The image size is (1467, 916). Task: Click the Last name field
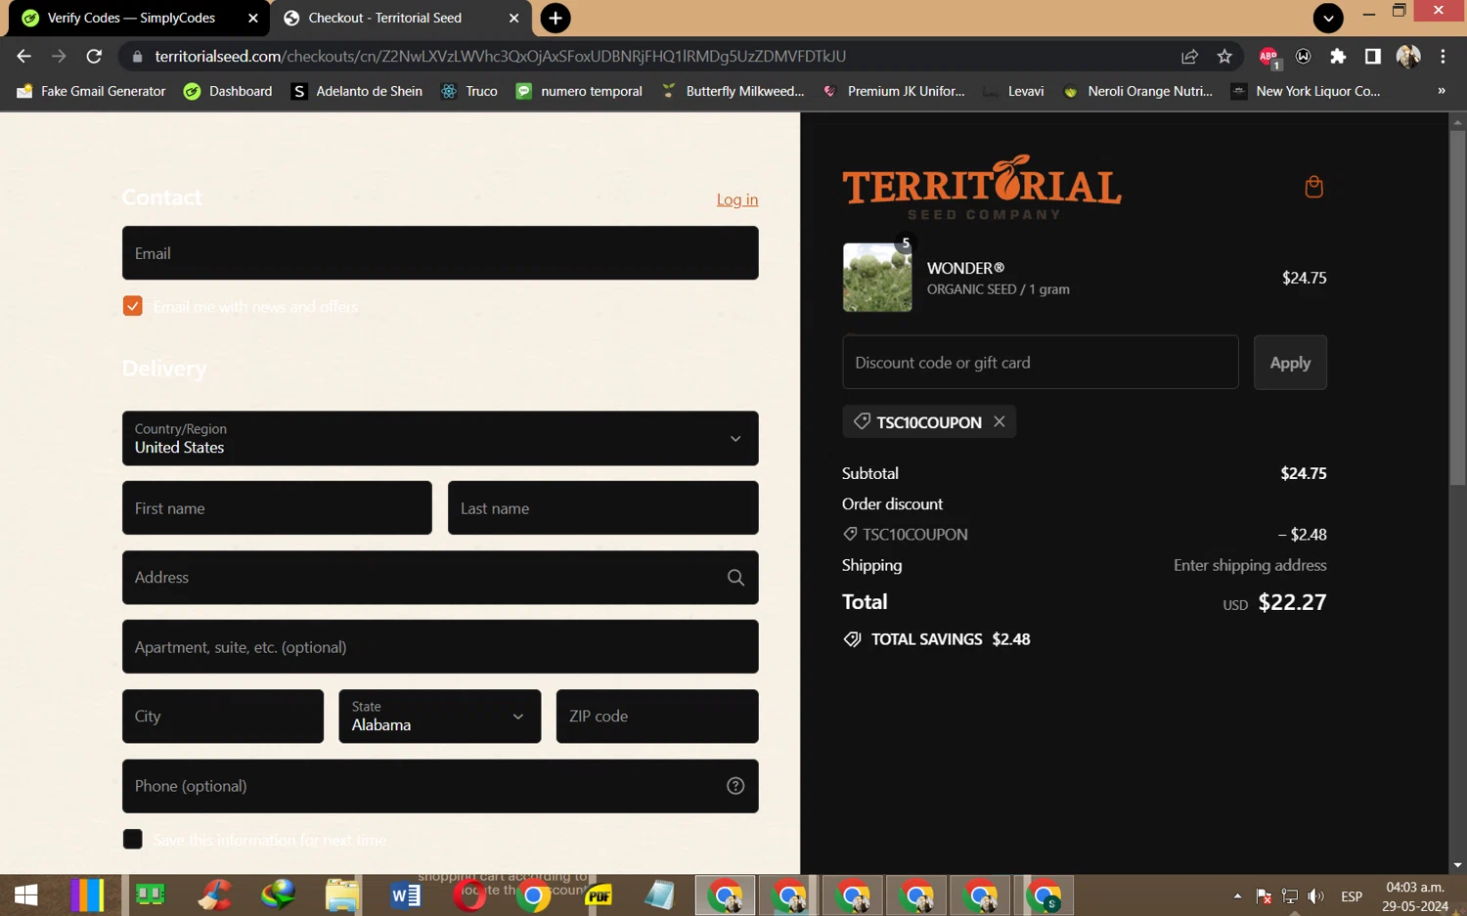click(x=603, y=508)
